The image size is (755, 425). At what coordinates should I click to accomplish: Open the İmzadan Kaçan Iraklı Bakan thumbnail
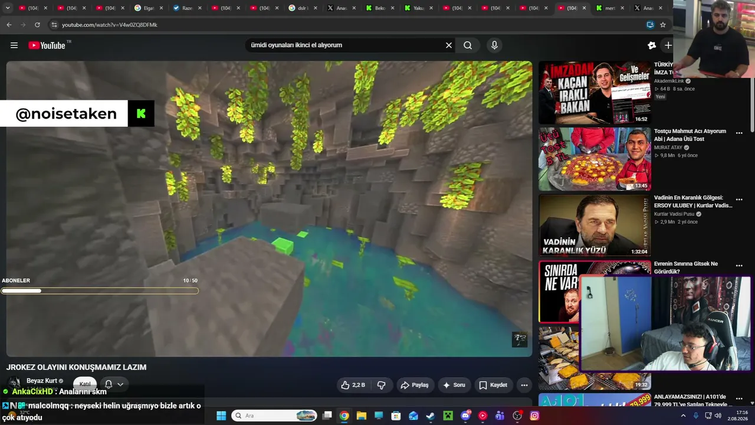click(x=595, y=92)
